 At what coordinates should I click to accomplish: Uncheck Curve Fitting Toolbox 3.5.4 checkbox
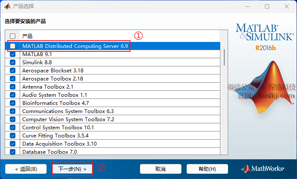click(12, 136)
